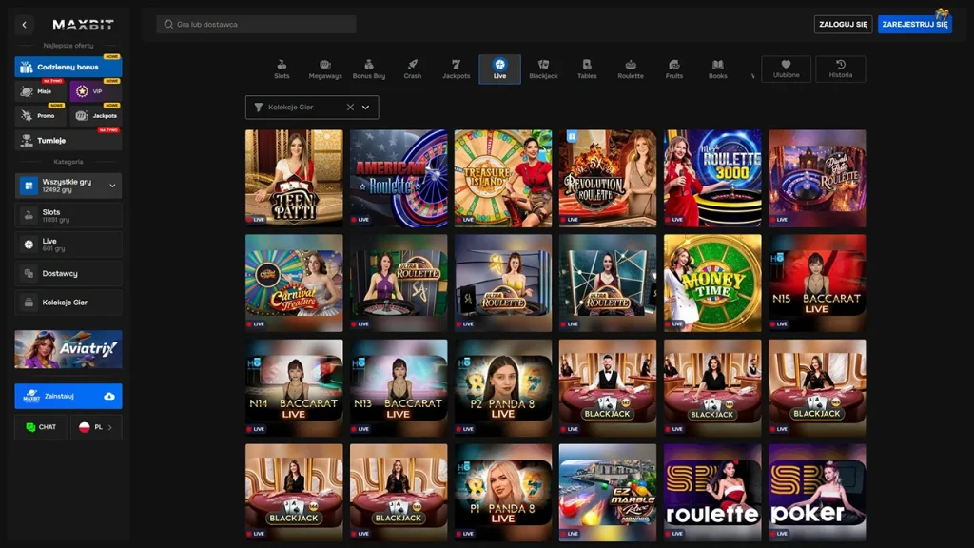The width and height of the screenshot is (974, 548).
Task: Click the Turnieje trophy icon
Action: pyautogui.click(x=27, y=140)
